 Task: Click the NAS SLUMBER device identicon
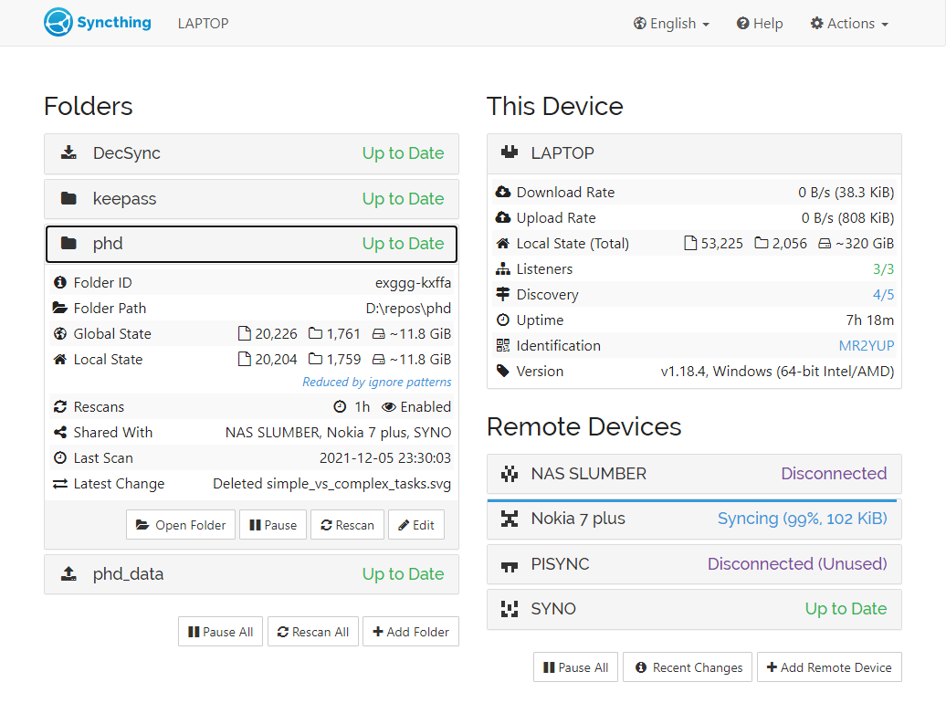510,474
